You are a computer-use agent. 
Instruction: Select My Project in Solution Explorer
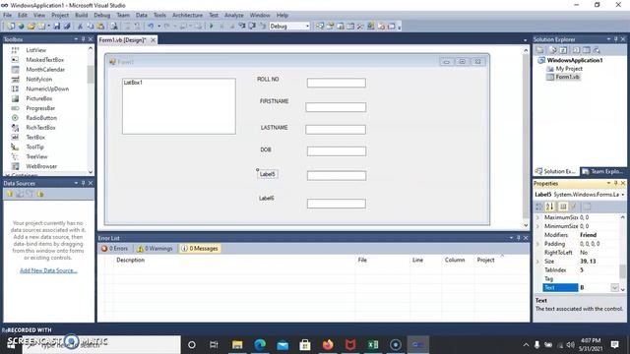(569, 69)
